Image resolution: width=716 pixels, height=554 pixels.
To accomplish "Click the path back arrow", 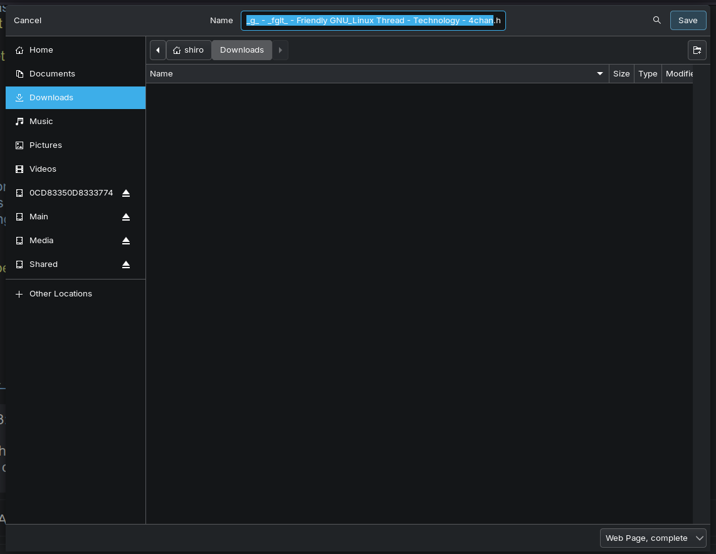I will click(x=158, y=50).
